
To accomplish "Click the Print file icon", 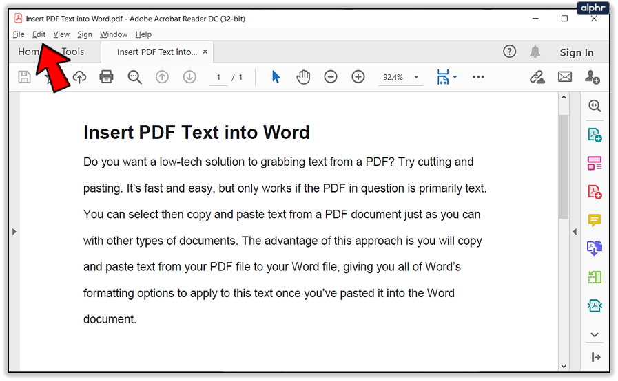I will (106, 77).
